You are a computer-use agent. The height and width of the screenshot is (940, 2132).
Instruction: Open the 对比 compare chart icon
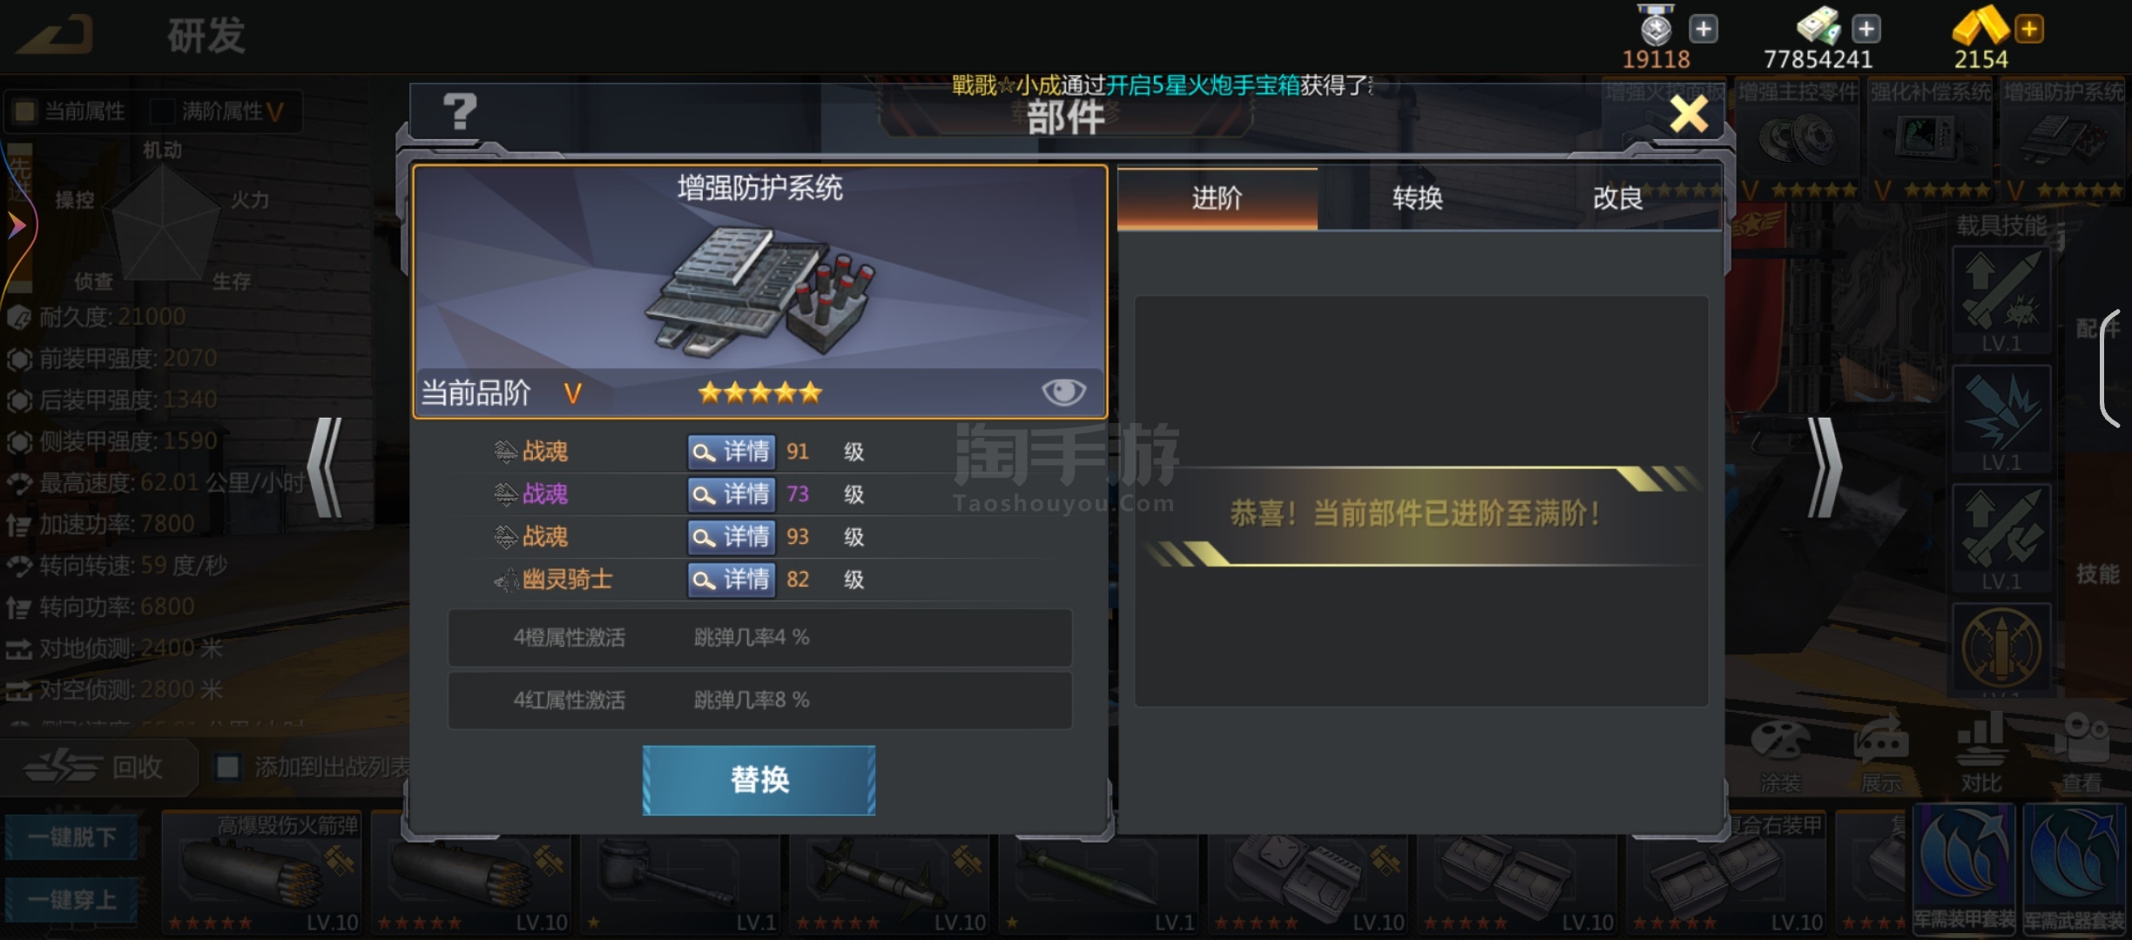click(x=1981, y=754)
